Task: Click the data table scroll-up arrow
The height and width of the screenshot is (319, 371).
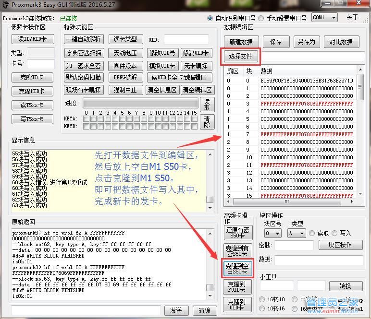Action: 360,70
